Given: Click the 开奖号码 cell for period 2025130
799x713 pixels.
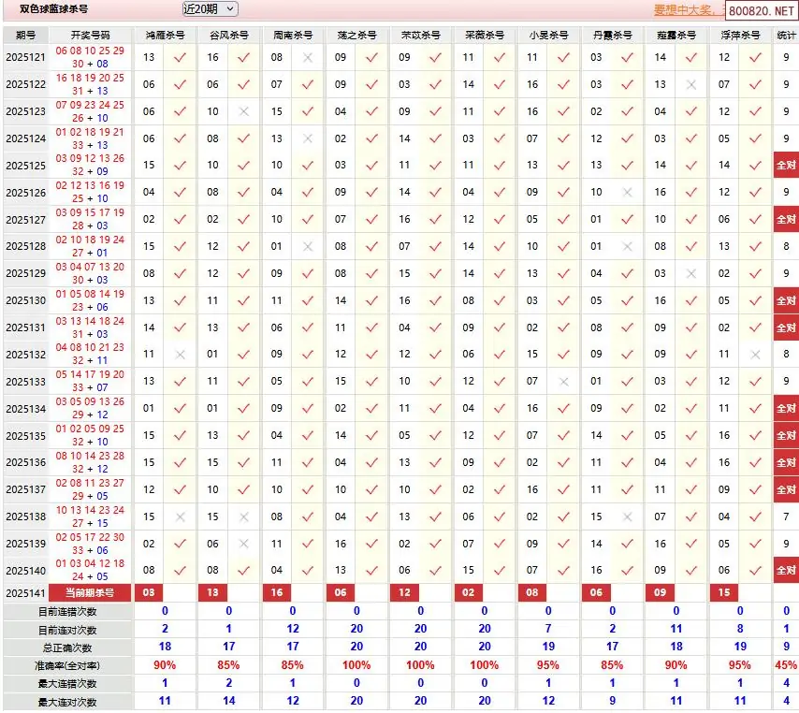Looking at the screenshot, I should tap(91, 300).
